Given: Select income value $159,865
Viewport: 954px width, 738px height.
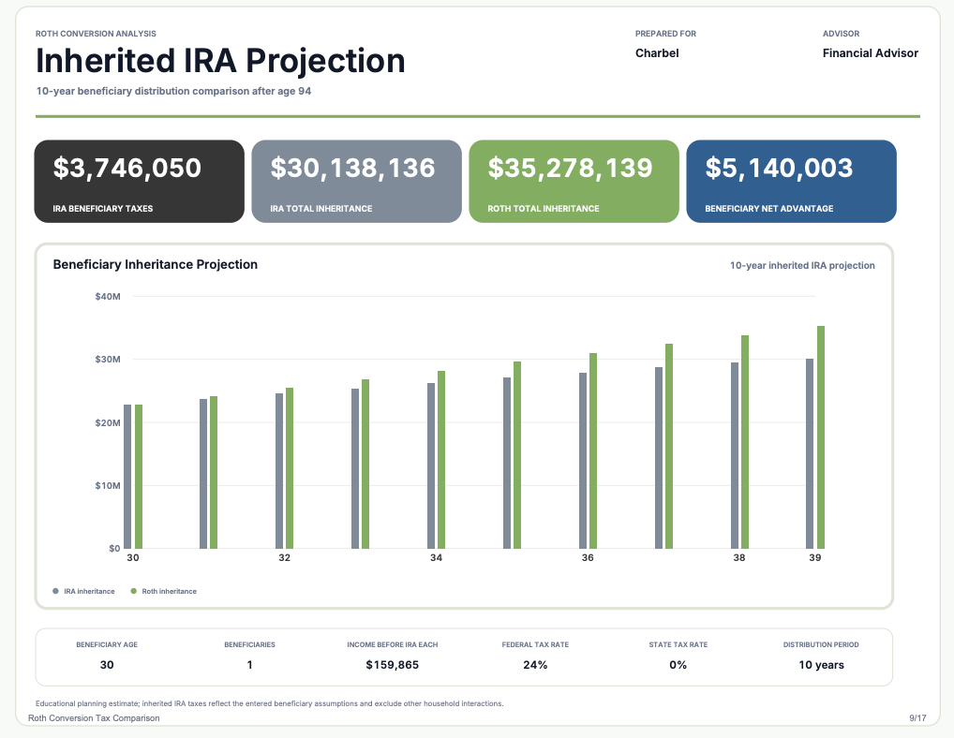Looking at the screenshot, I should pyautogui.click(x=393, y=665).
